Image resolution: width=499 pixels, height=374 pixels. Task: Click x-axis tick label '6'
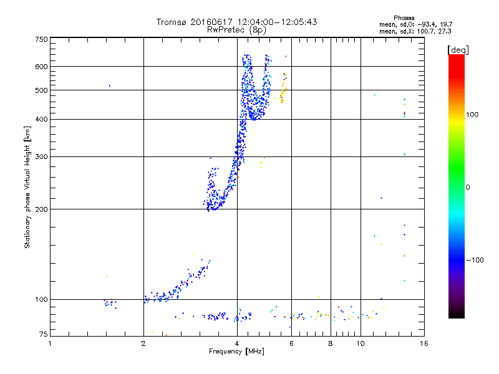pyautogui.click(x=291, y=343)
